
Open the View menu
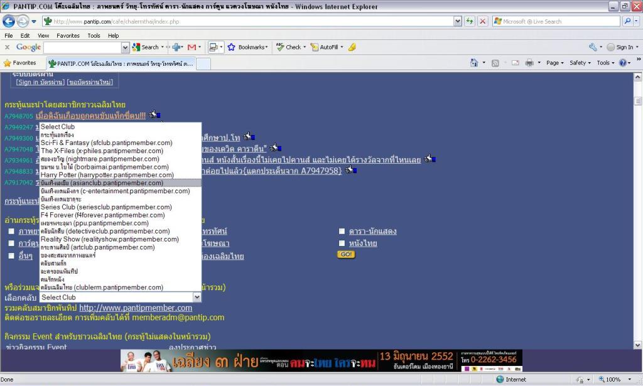[43, 36]
